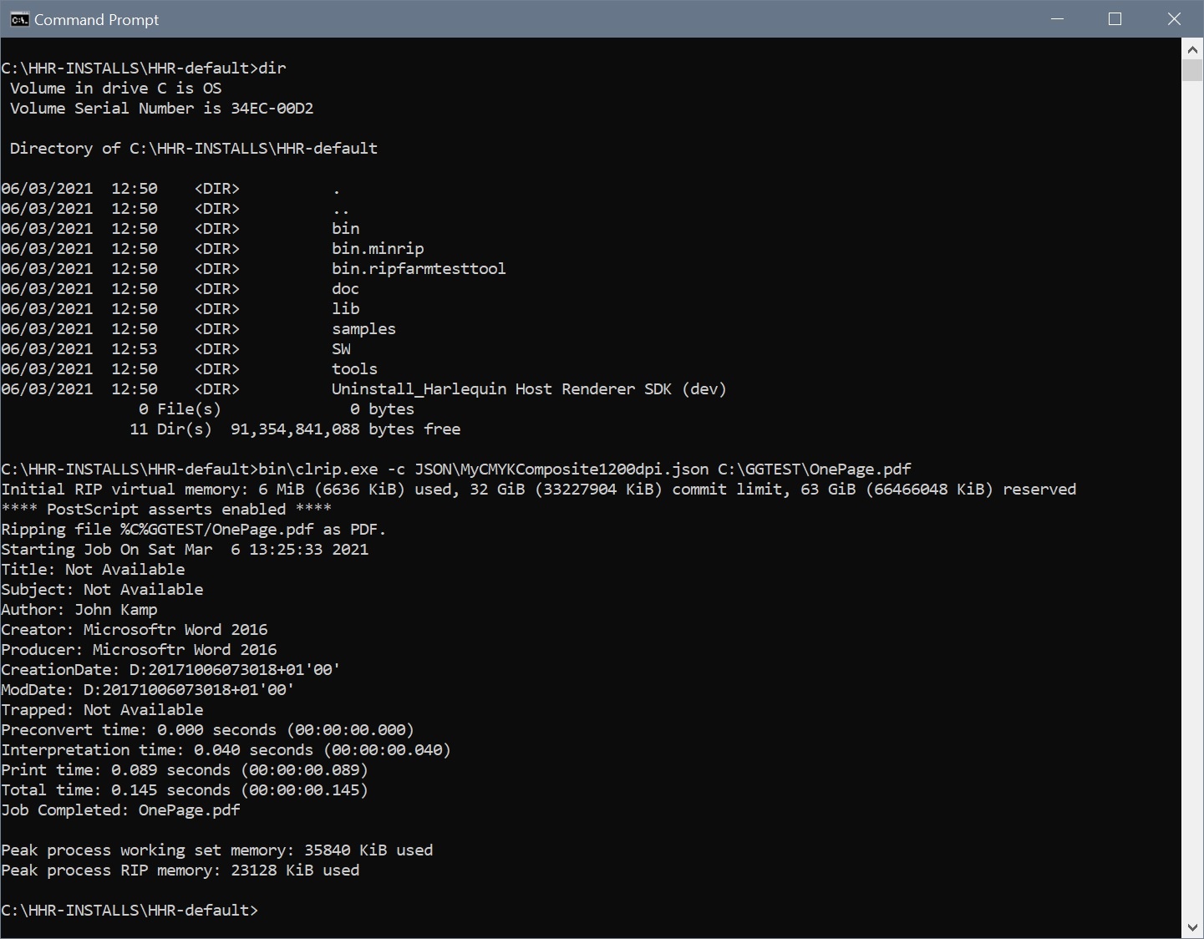1204x939 pixels.
Task: Maximize the Command Prompt window
Action: click(1115, 19)
